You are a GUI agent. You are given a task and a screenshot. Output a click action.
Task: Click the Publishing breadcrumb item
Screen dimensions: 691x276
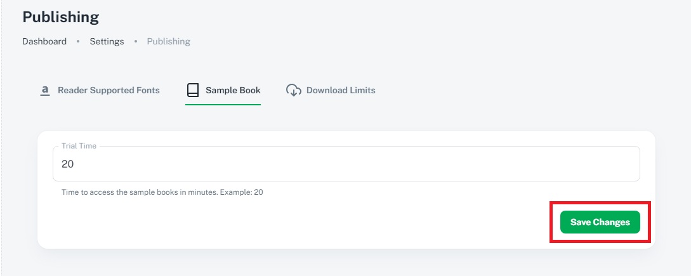click(168, 41)
